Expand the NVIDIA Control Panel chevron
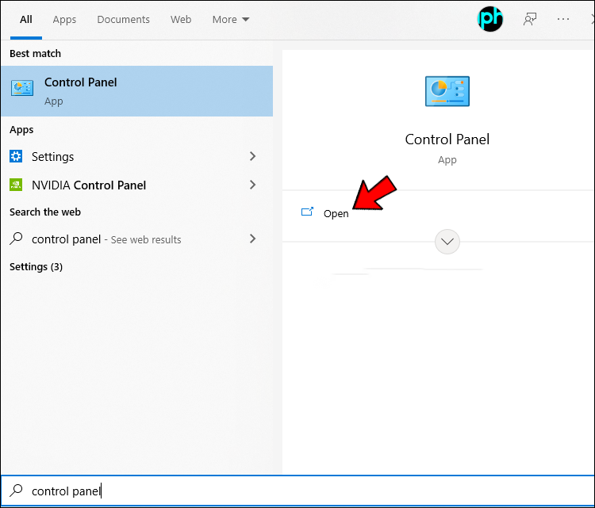The width and height of the screenshot is (595, 508). pyautogui.click(x=252, y=185)
